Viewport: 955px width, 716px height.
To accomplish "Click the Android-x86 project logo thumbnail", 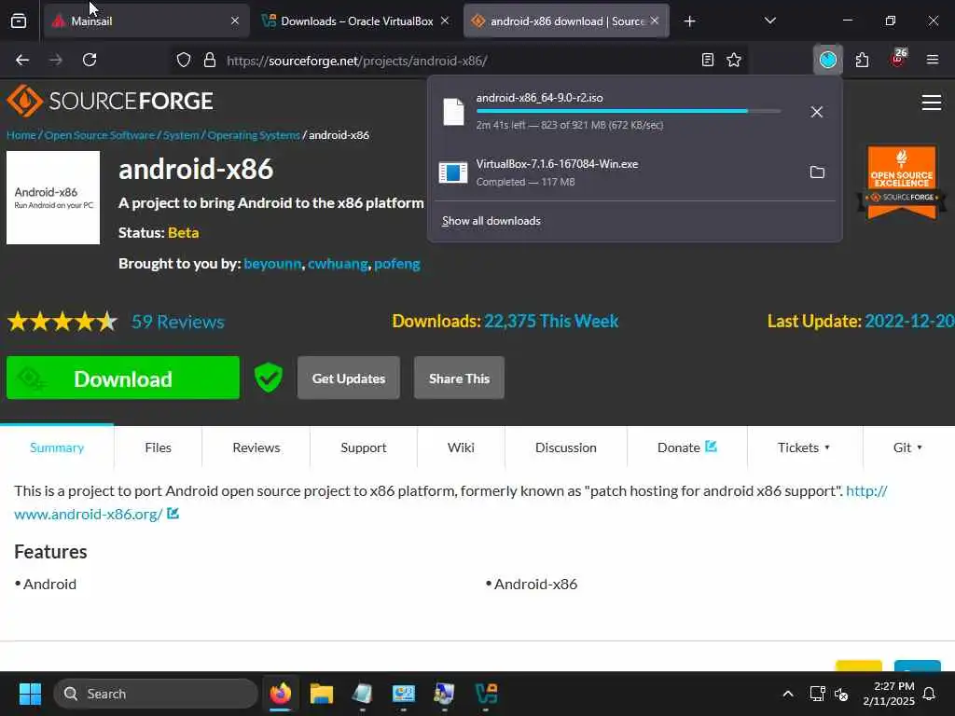I will click(x=53, y=198).
